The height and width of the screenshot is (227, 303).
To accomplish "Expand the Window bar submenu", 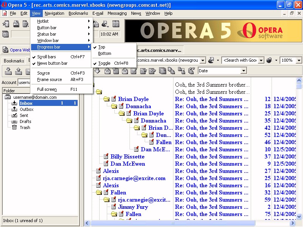I will (61, 40).
